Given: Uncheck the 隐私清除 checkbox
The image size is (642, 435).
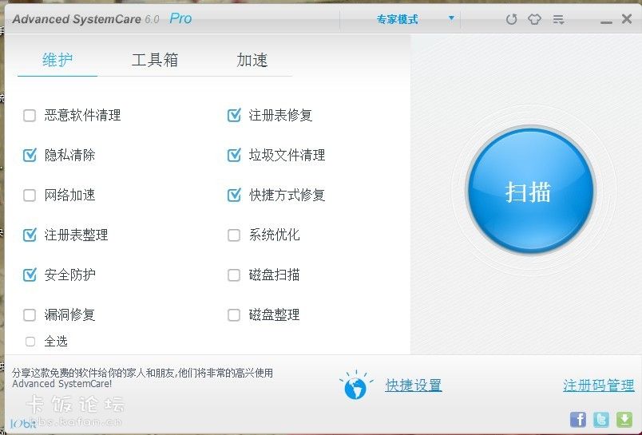Looking at the screenshot, I should (x=30, y=155).
